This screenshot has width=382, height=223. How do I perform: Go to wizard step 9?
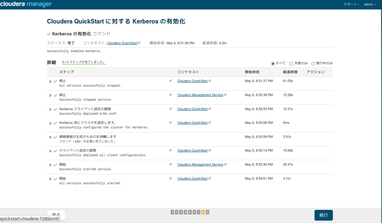(x=207, y=212)
